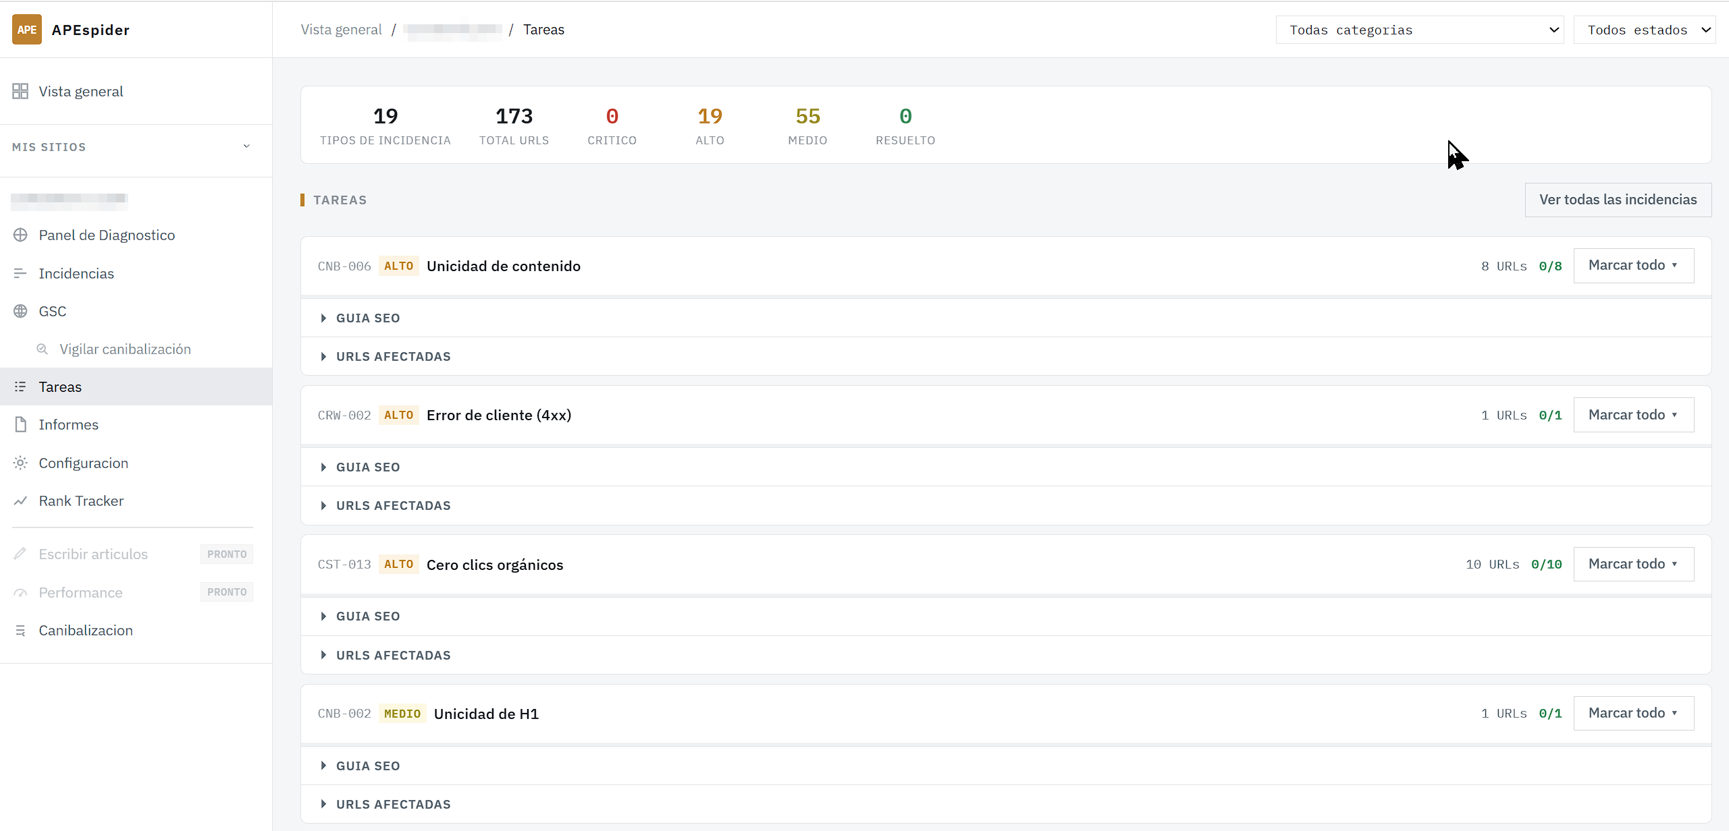Open Marcar todo for Cero clics orgánicos

[x=1633, y=564]
